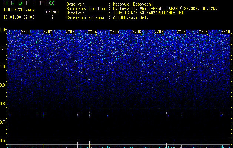Click the 2210 time marker
Viewport: 233px width, 148px height.
226,32
